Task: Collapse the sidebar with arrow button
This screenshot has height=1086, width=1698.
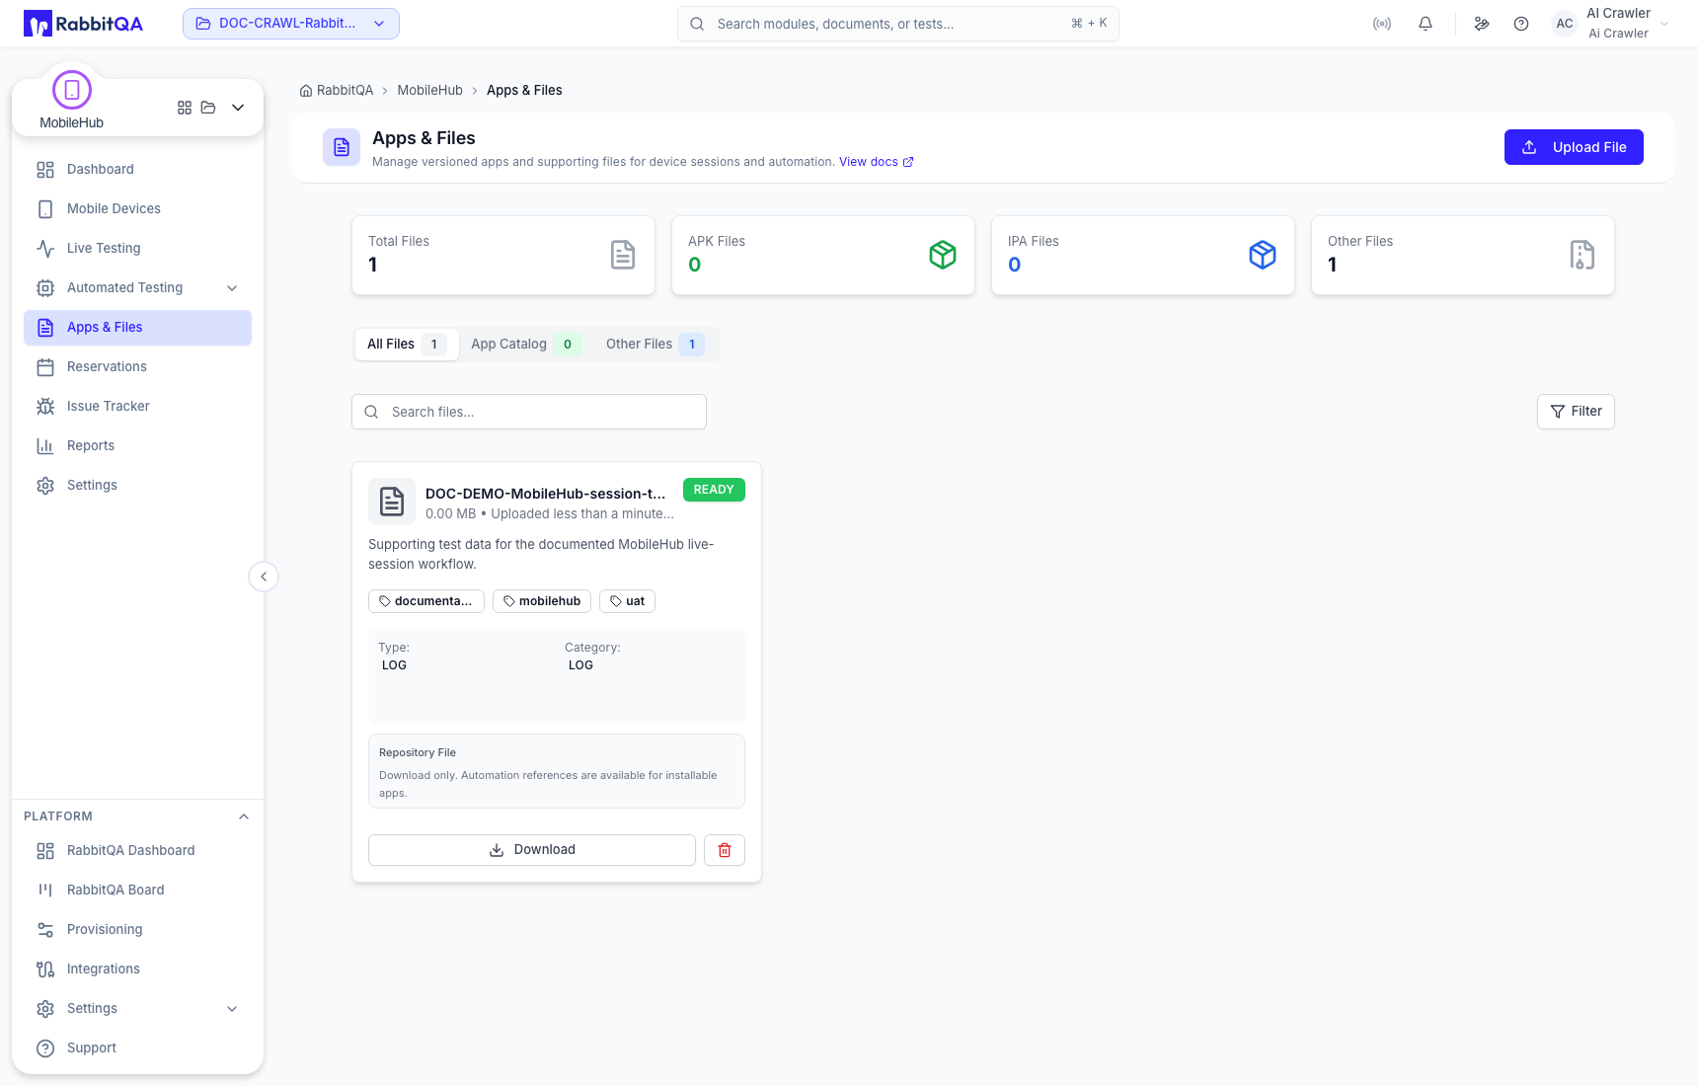Action: point(264,577)
